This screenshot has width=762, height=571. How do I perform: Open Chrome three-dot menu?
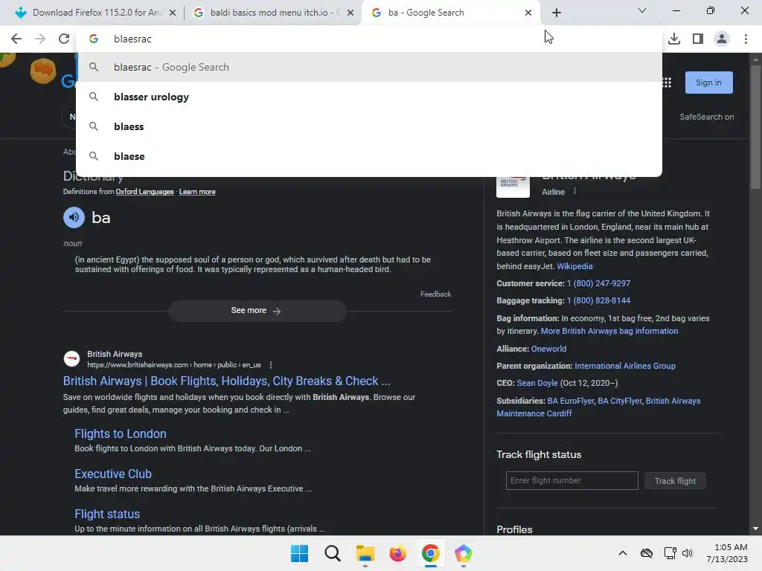[x=746, y=39]
